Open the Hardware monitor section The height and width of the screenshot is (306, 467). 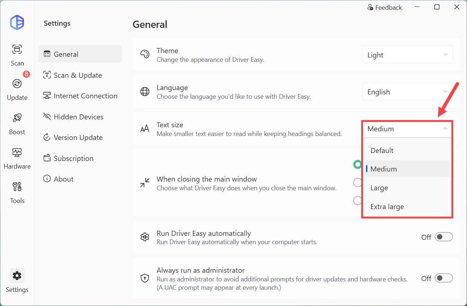17,158
